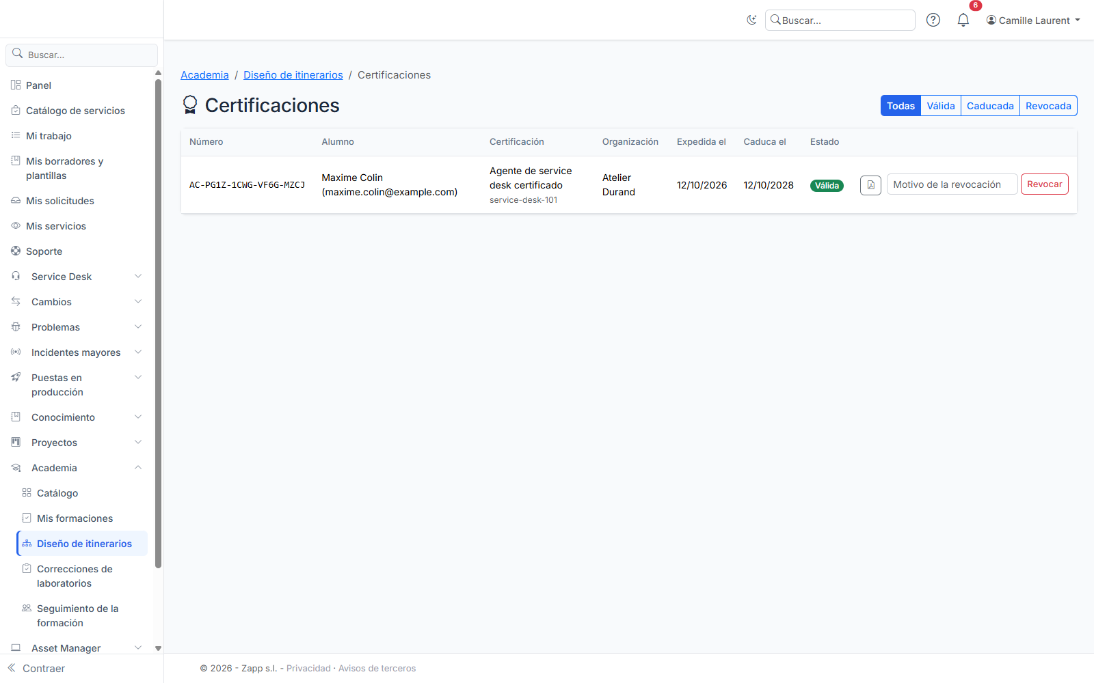Click Problemas bug icon
Image resolution: width=1094 pixels, height=683 pixels.
point(16,326)
